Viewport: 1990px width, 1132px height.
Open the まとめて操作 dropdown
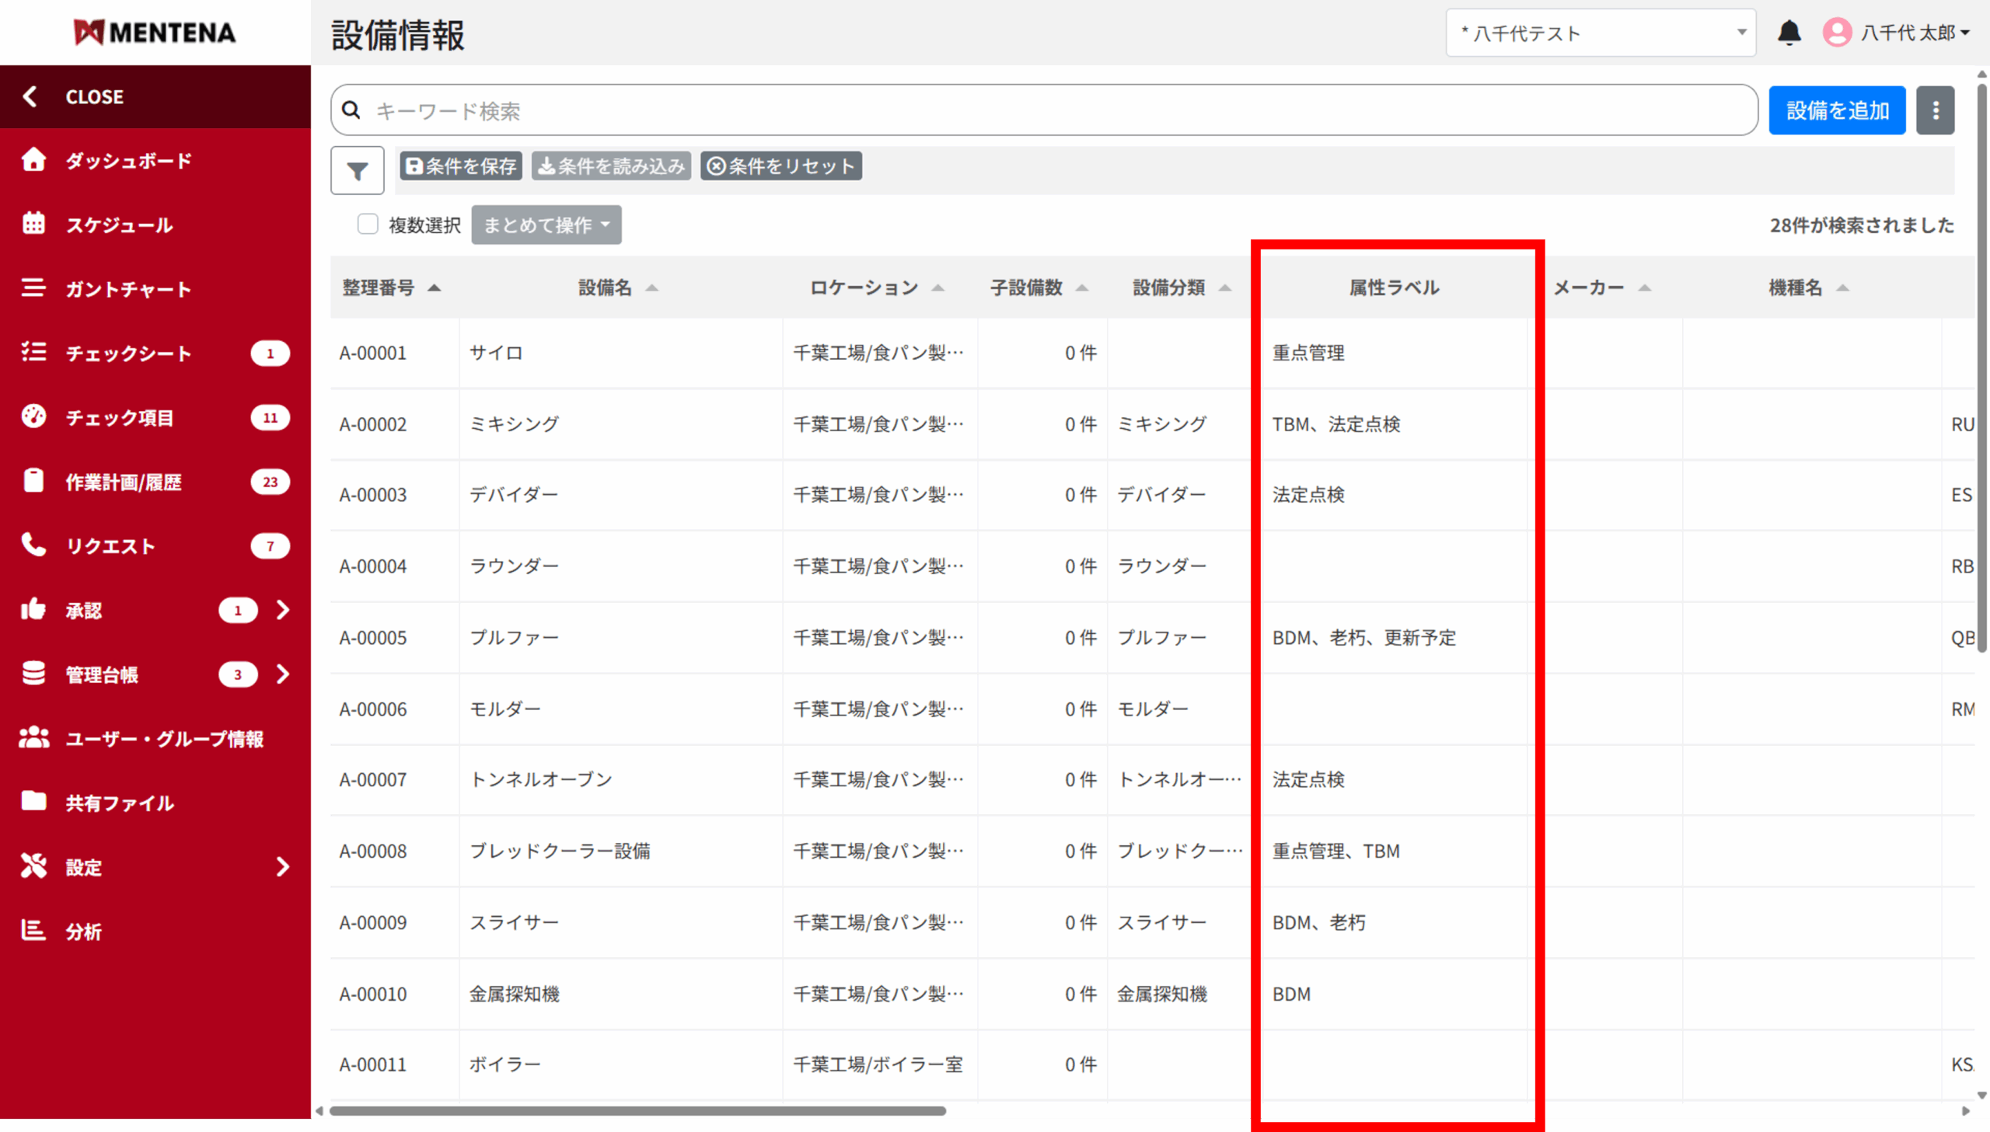click(x=546, y=225)
